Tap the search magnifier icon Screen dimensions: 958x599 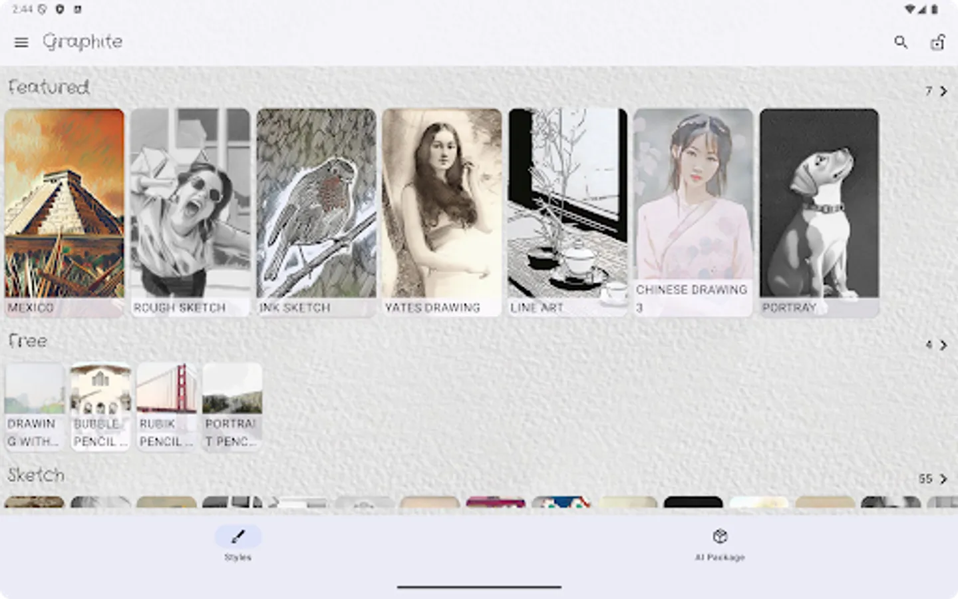click(901, 42)
